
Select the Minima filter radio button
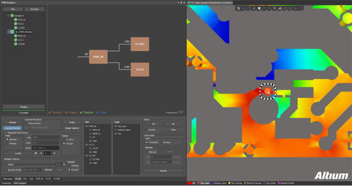tap(7, 144)
